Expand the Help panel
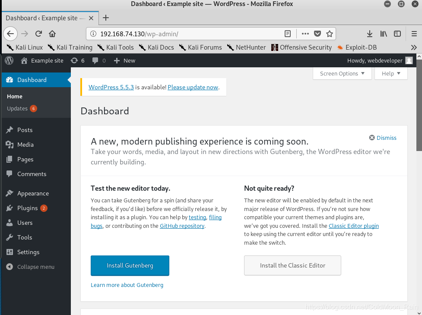 tap(391, 74)
